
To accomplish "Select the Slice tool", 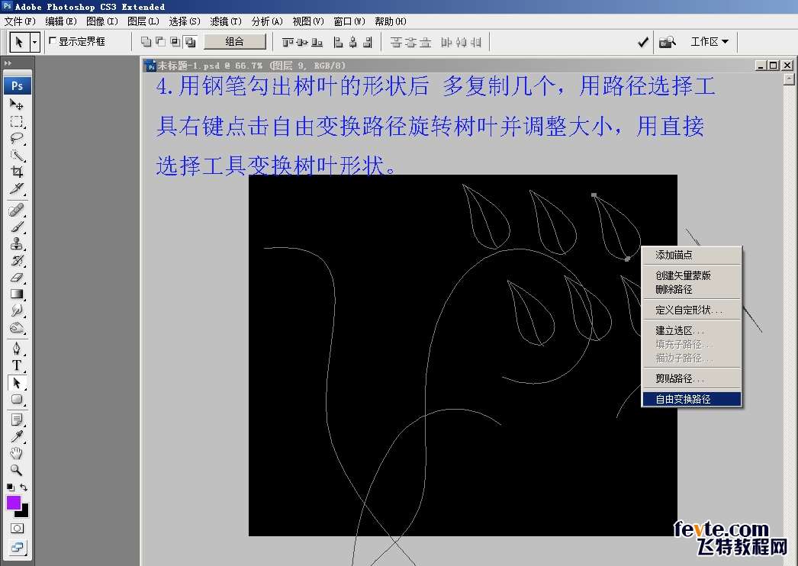I will [x=17, y=188].
